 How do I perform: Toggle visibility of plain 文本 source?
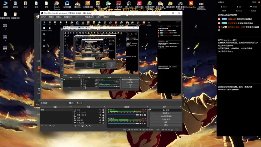coord(100,118)
